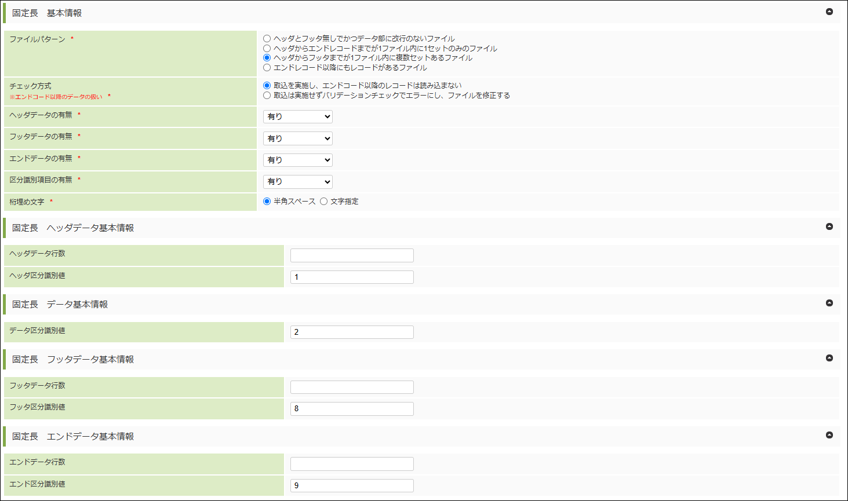Screen dimensions: 848x501
Task: Collapse the 固定長 基本情報 section
Action: (x=829, y=12)
